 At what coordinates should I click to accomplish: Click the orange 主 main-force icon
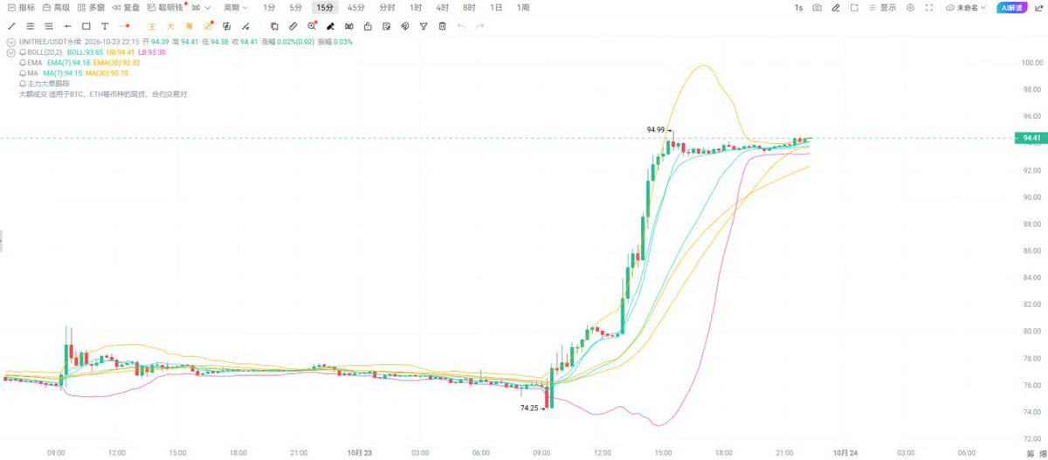click(x=151, y=26)
